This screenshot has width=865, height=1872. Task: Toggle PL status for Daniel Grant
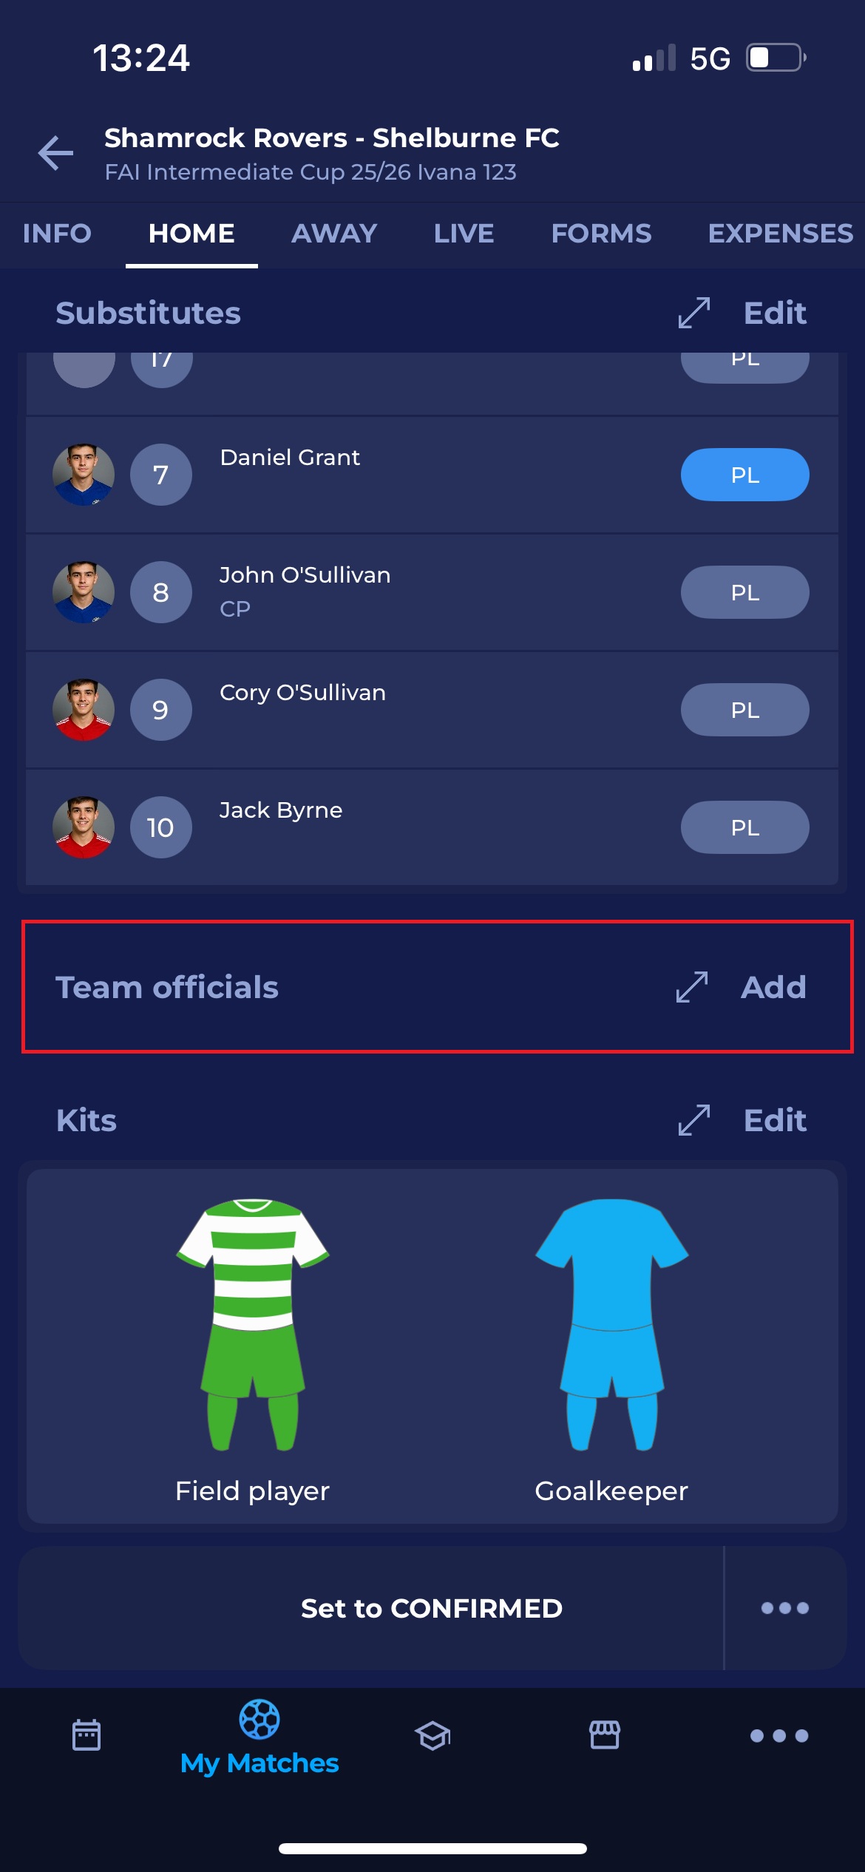(744, 475)
